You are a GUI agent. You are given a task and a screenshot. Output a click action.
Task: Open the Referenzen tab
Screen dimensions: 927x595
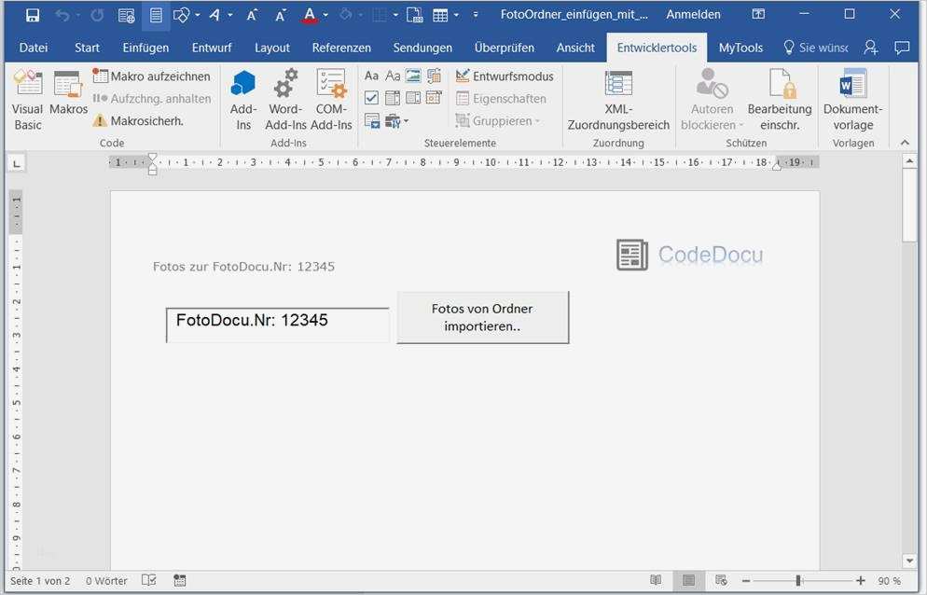pos(341,48)
